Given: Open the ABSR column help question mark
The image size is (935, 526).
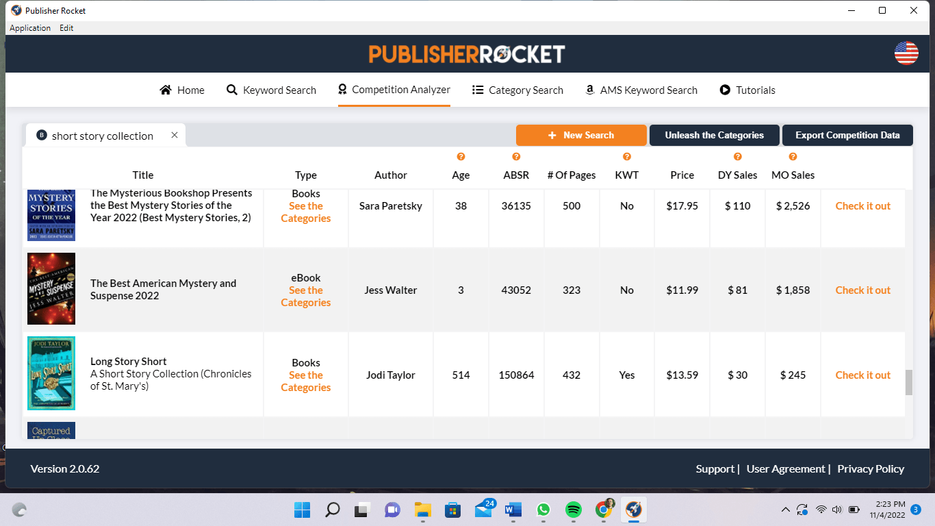Looking at the screenshot, I should (x=516, y=156).
